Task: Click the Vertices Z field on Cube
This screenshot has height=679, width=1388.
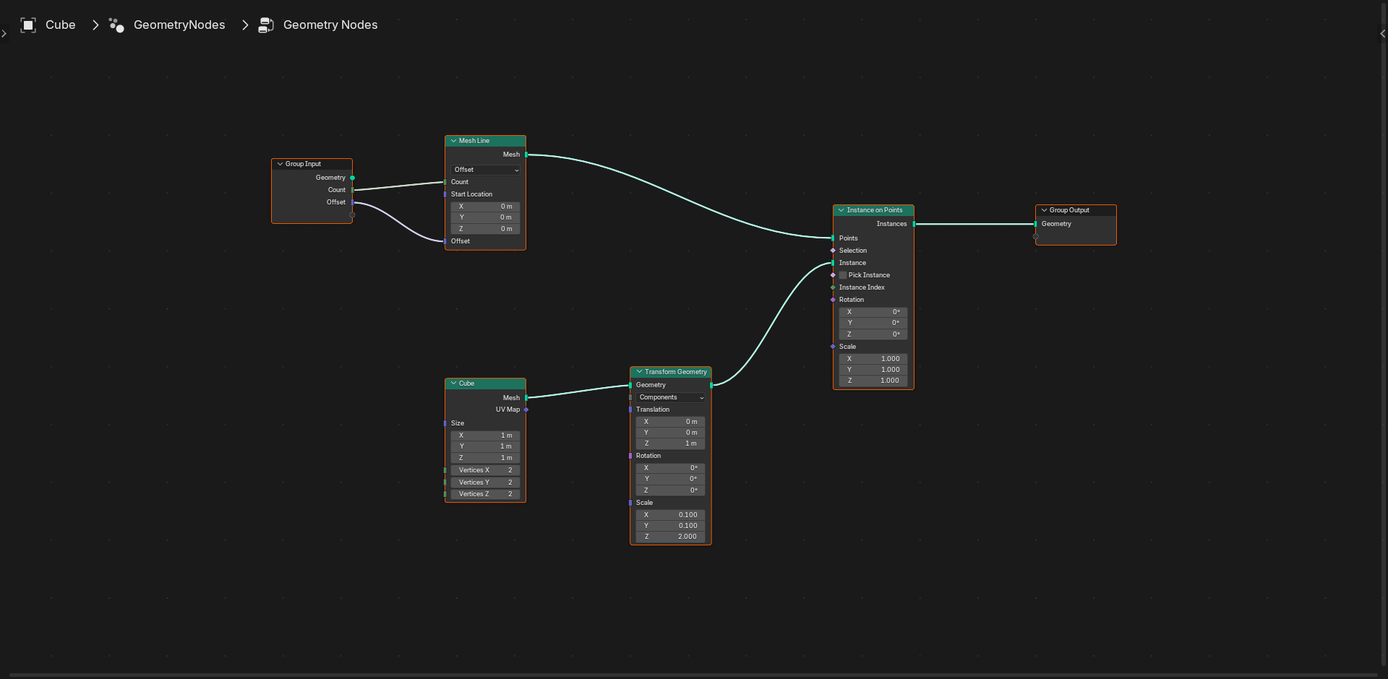Action: 485,494
